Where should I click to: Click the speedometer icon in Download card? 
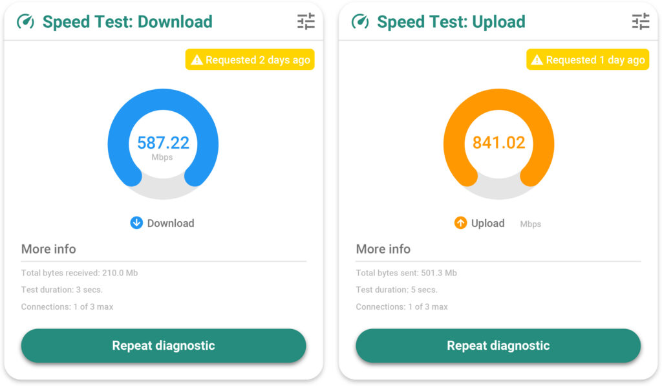pyautogui.click(x=25, y=22)
